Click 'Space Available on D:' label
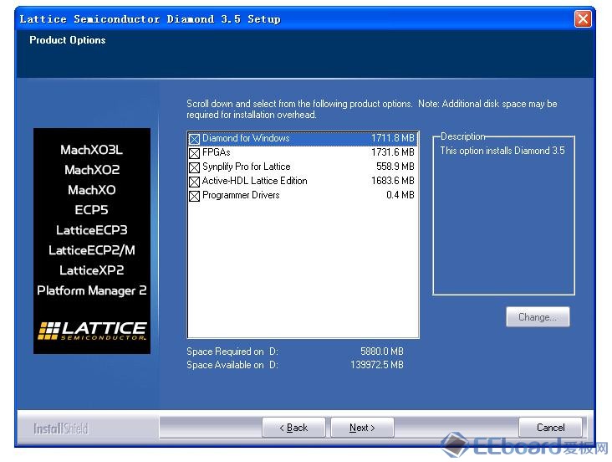612x462 pixels. coord(232,365)
